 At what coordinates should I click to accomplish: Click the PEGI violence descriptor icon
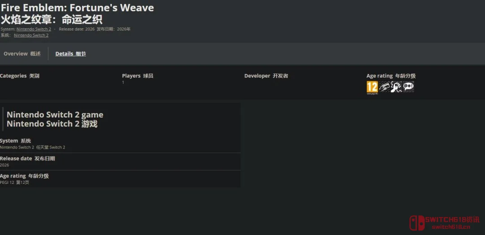396,87
